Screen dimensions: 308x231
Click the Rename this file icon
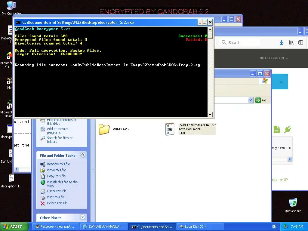(43, 164)
